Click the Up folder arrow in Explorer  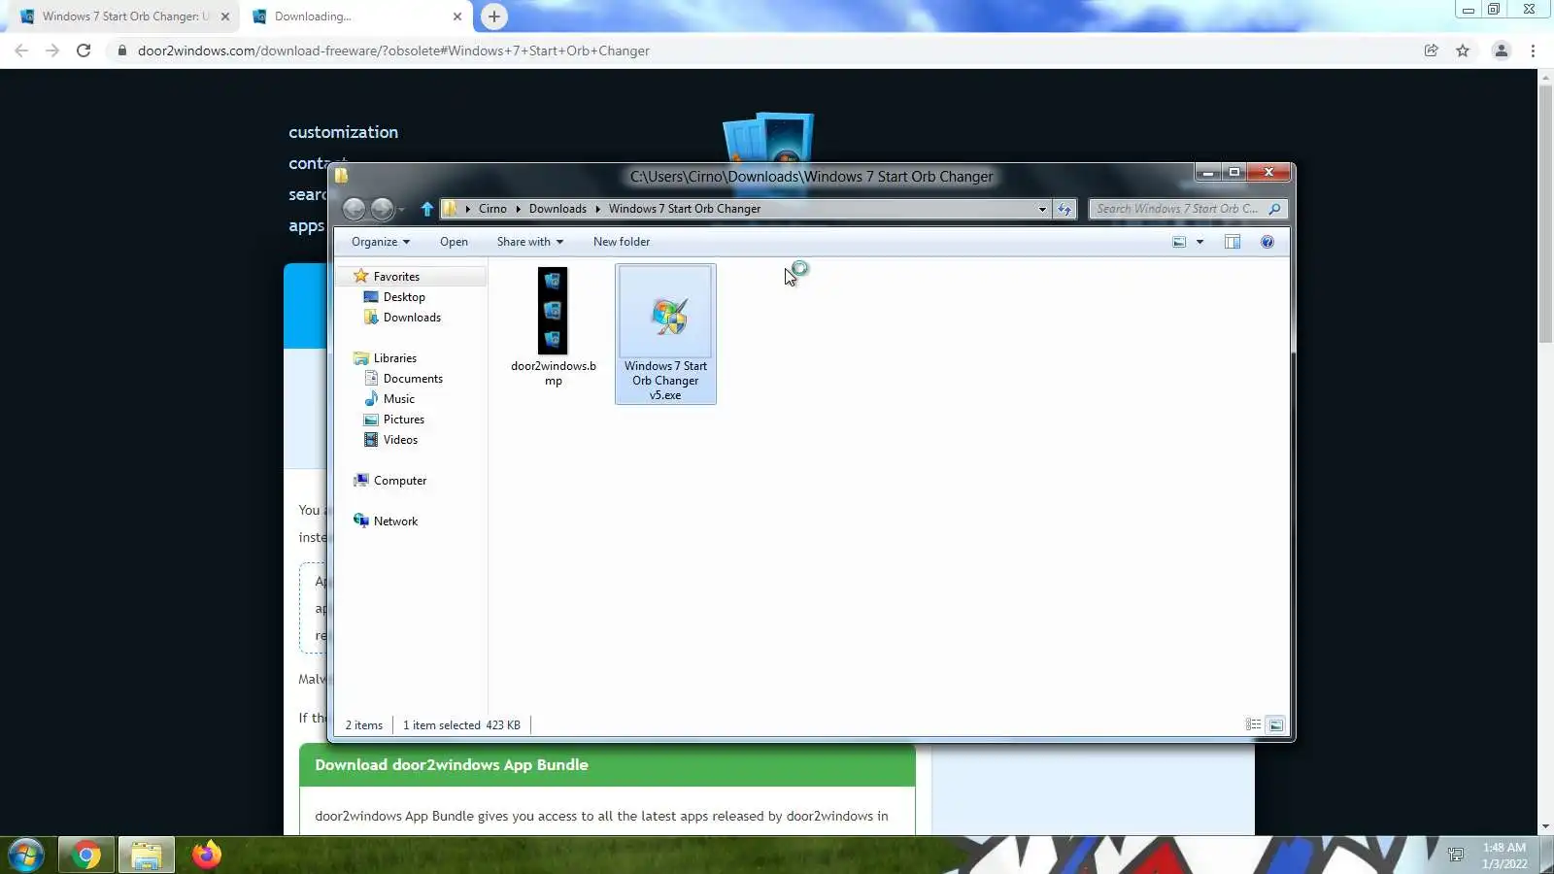tap(426, 209)
